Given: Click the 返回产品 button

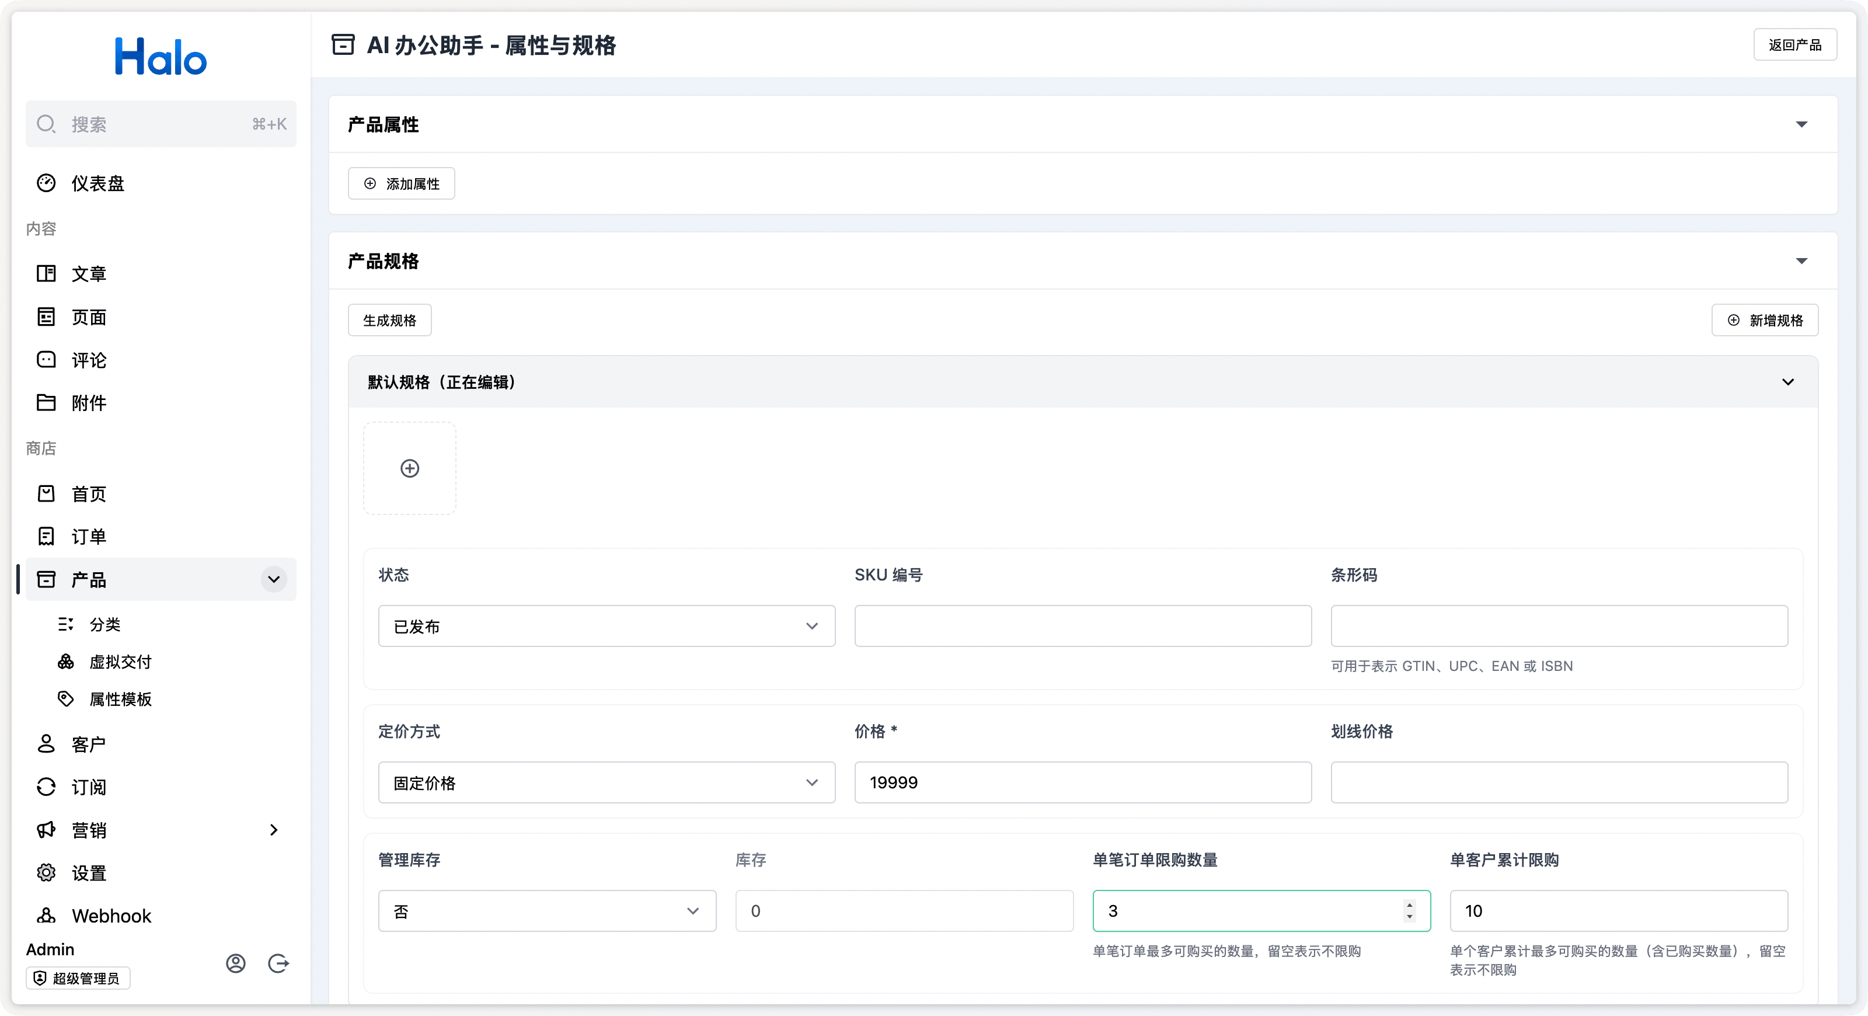Looking at the screenshot, I should pyautogui.click(x=1795, y=45).
